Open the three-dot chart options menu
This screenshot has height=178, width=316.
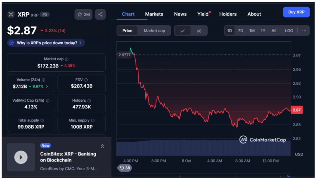[x=304, y=31]
